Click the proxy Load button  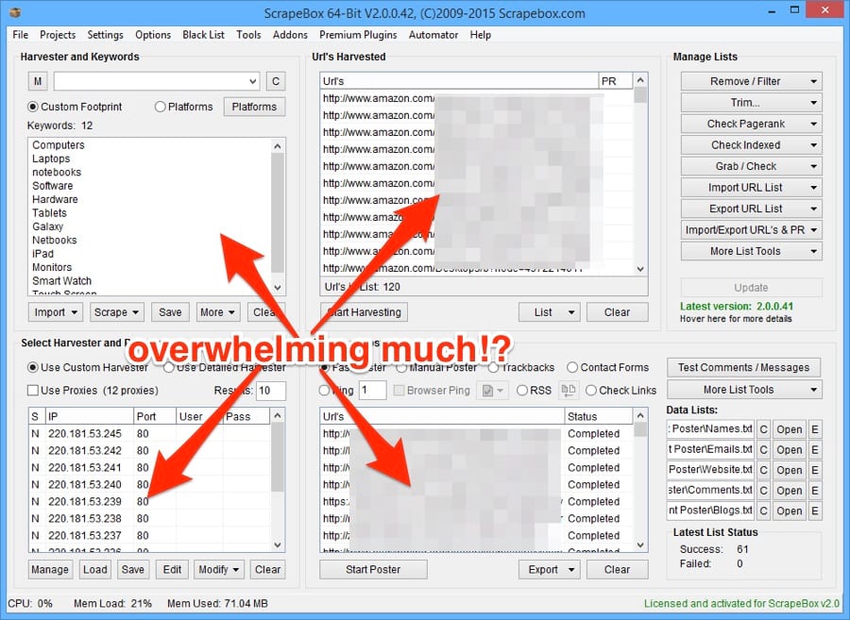tap(94, 570)
